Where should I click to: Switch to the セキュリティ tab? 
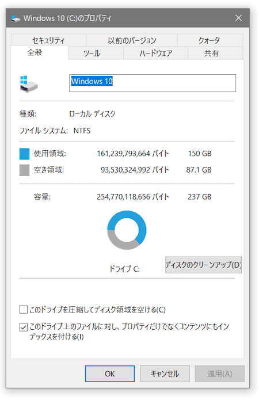coord(48,40)
